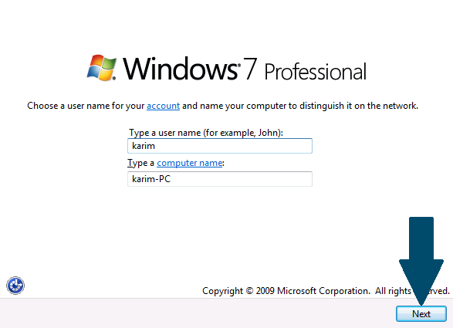Click the "Professional" edition text
This screenshot has width=453, height=328.
coord(316,72)
